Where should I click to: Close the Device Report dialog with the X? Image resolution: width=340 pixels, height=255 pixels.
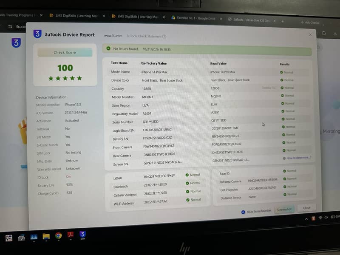(310, 35)
